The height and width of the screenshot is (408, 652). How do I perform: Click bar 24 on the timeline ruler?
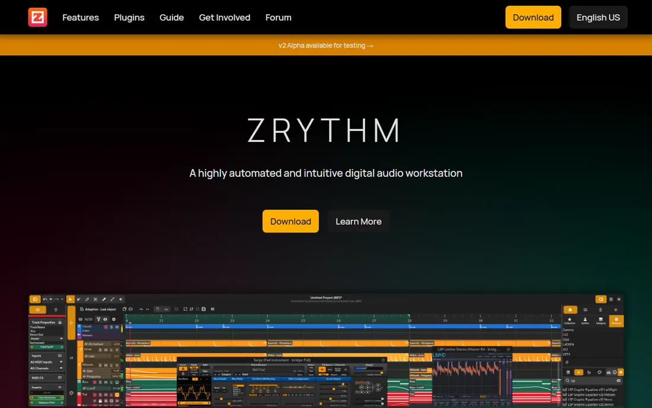pos(267,320)
